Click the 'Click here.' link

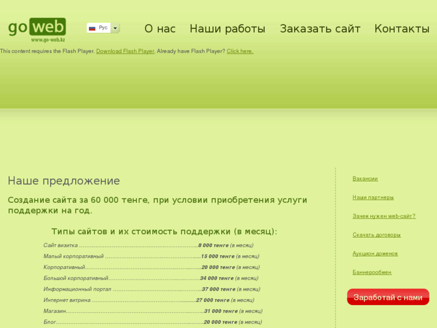click(x=240, y=51)
